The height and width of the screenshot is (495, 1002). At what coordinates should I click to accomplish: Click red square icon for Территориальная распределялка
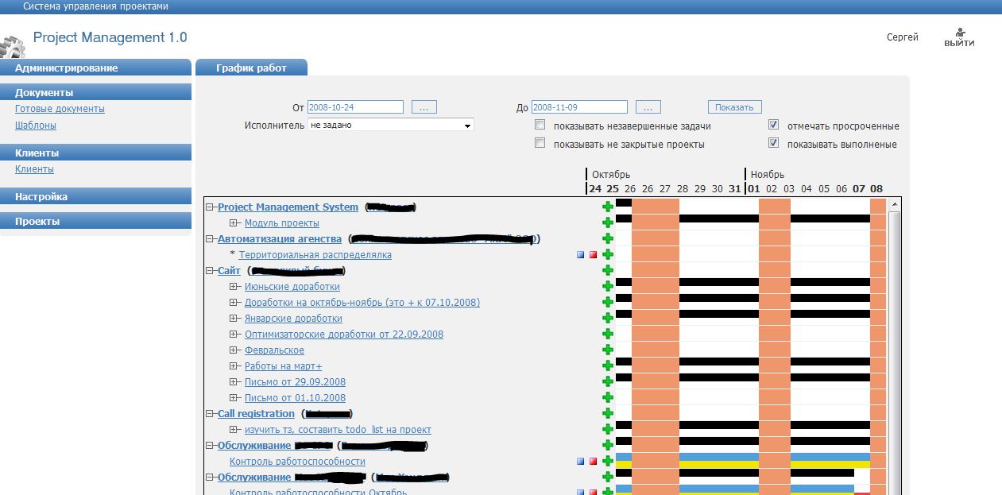[593, 255]
